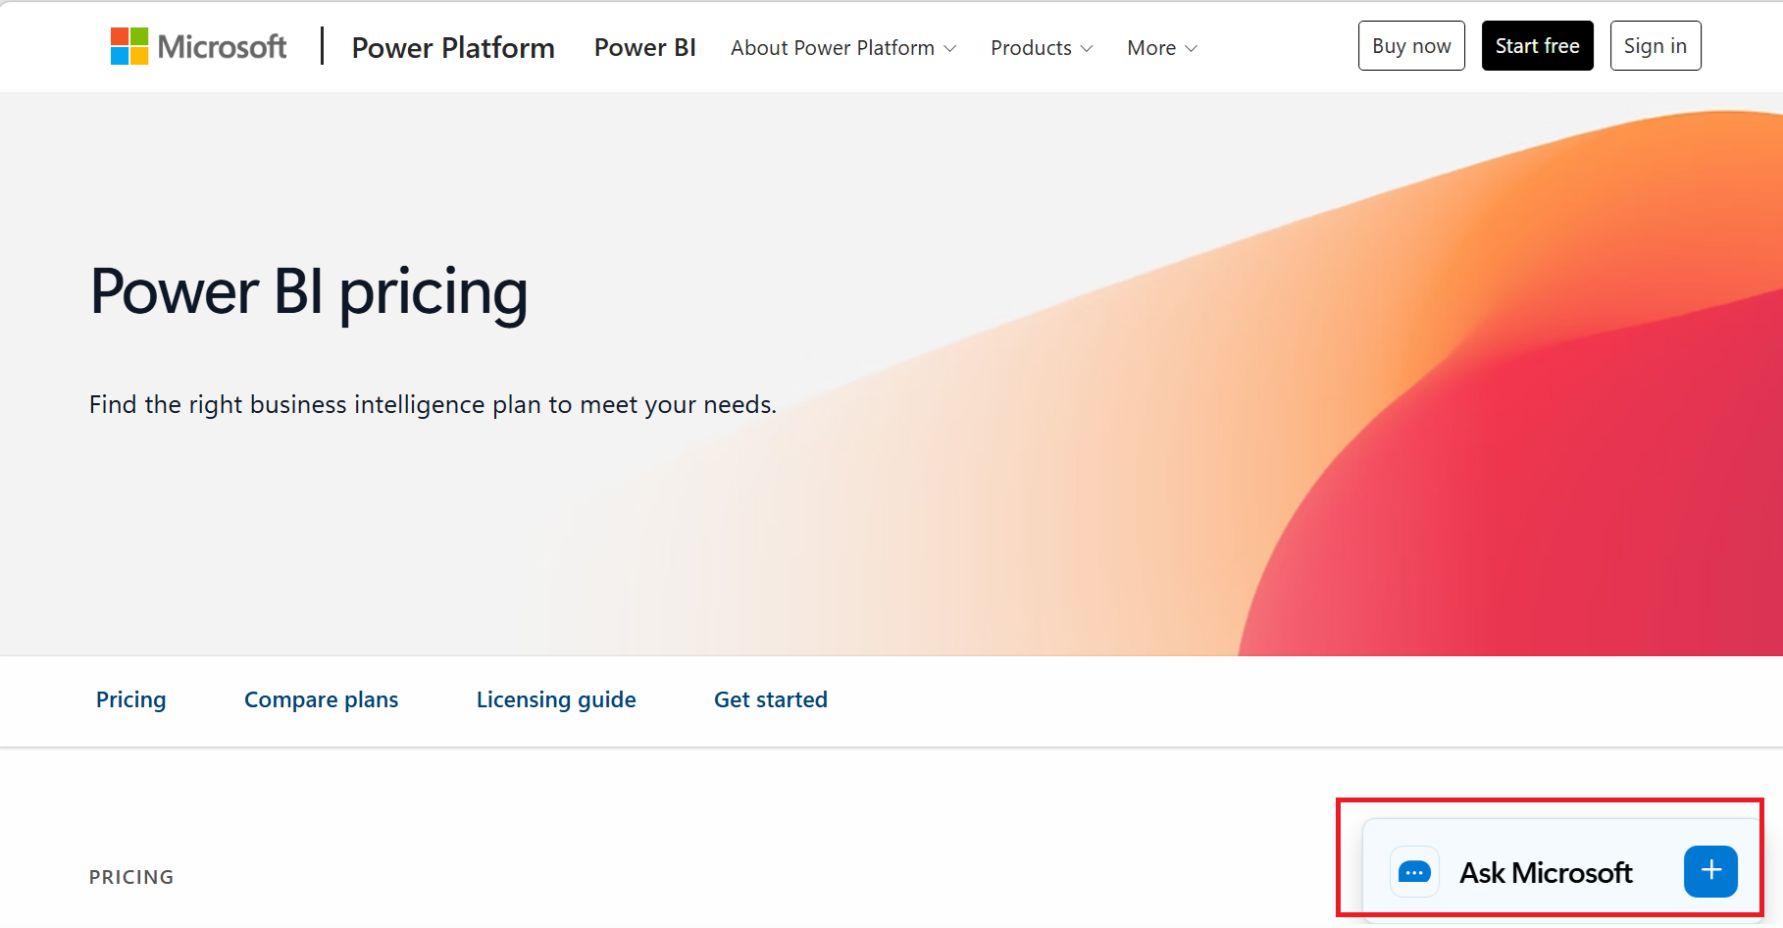This screenshot has height=928, width=1783.
Task: Click the chevron next to More
Action: click(x=1192, y=49)
